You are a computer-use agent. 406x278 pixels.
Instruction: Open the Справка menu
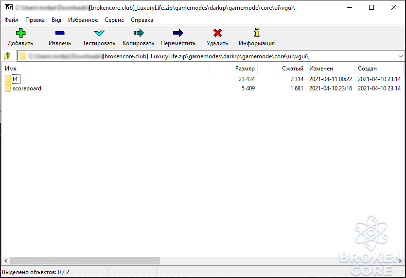142,20
